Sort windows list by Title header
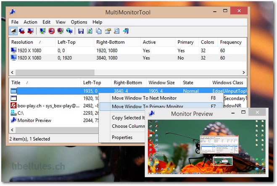The height and width of the screenshot is (186, 277). tap(45, 83)
